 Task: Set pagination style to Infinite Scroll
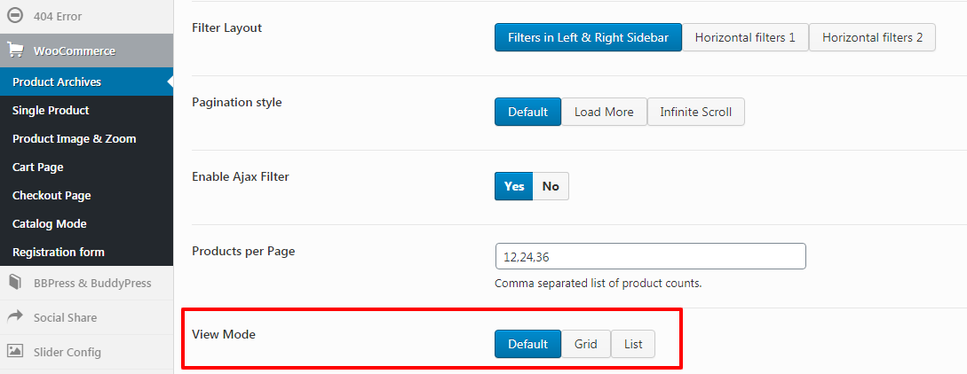coord(695,112)
